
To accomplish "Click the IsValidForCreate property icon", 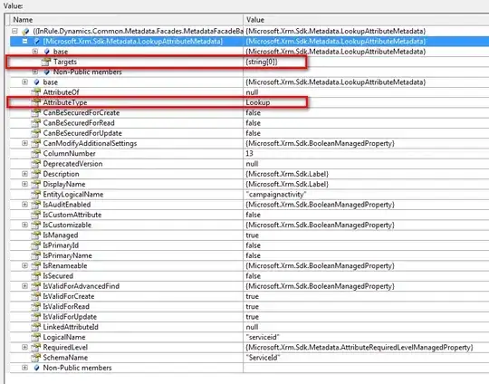I will pos(36,296).
